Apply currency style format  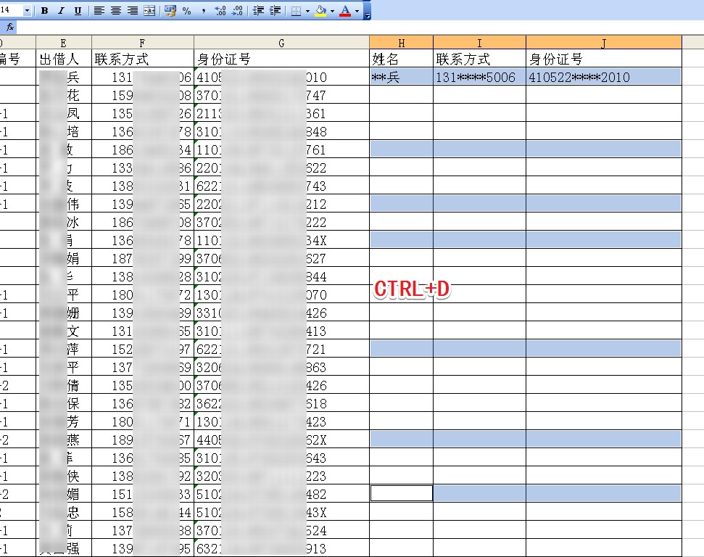(170, 11)
